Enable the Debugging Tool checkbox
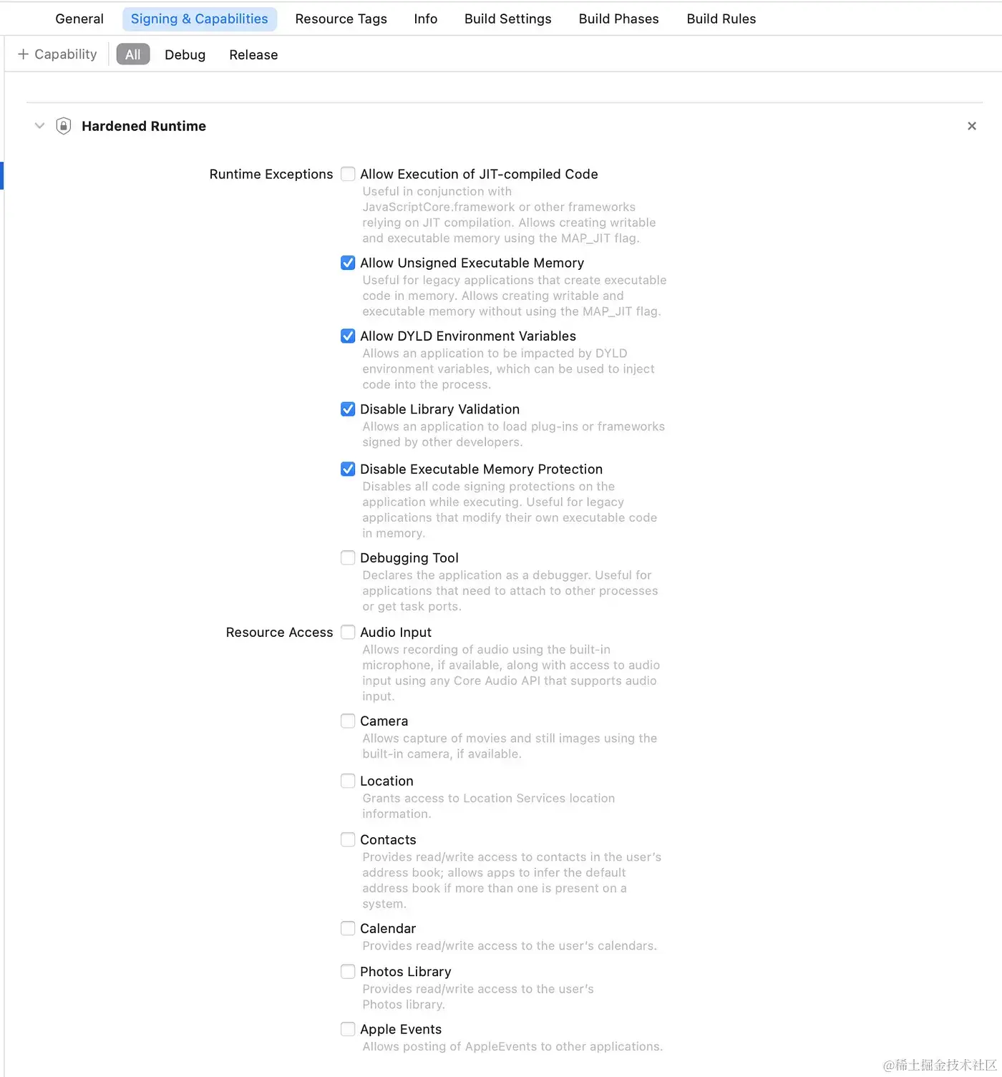 (x=348, y=557)
